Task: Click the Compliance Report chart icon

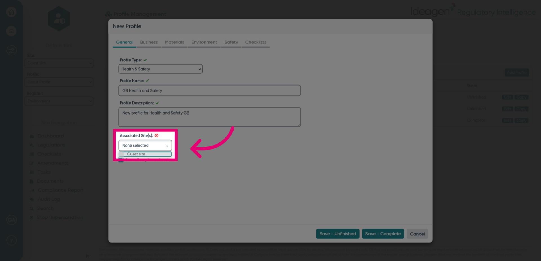Action: click(32, 191)
